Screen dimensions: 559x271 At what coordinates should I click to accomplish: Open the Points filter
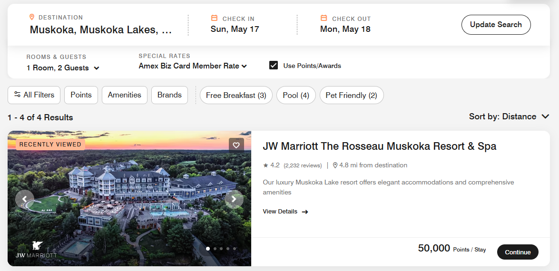pyautogui.click(x=81, y=95)
